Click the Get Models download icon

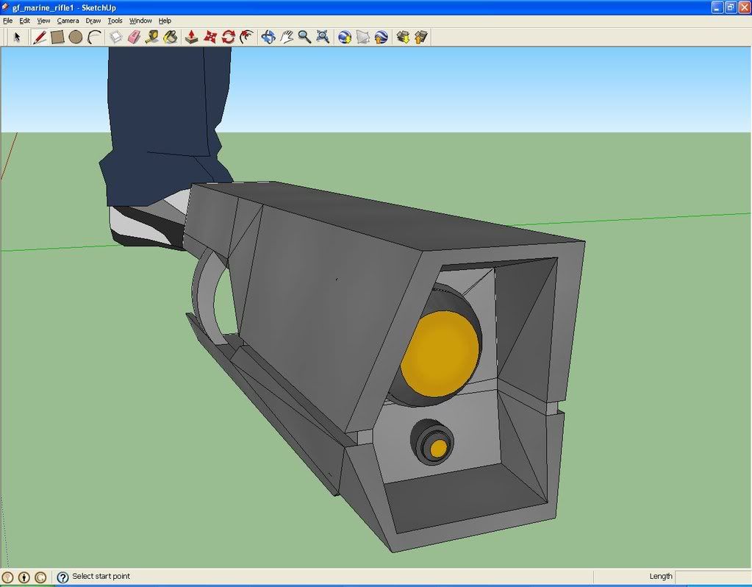(x=403, y=37)
